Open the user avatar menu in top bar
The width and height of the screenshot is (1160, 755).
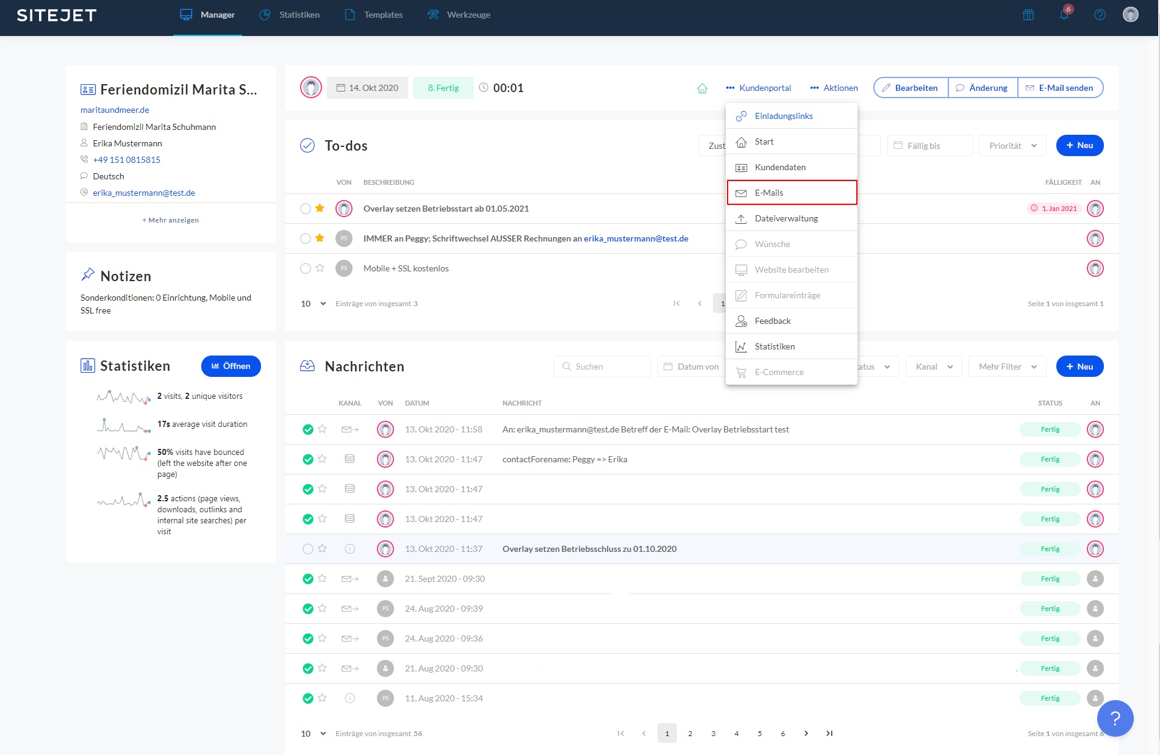coord(1131,15)
